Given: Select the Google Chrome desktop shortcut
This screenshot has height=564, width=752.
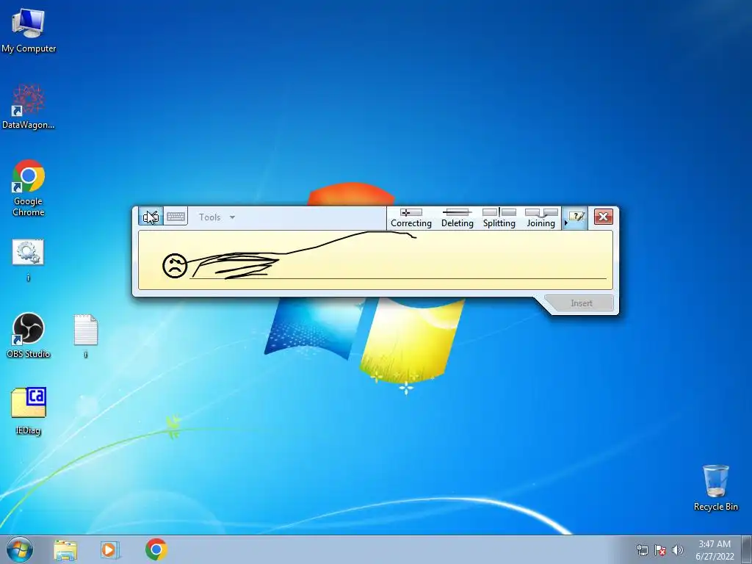Looking at the screenshot, I should click(x=29, y=188).
